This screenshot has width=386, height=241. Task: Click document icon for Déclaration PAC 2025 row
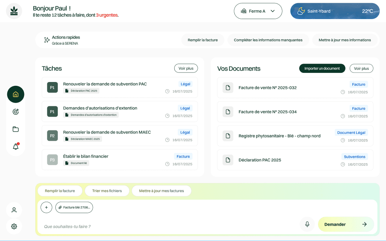(x=228, y=160)
